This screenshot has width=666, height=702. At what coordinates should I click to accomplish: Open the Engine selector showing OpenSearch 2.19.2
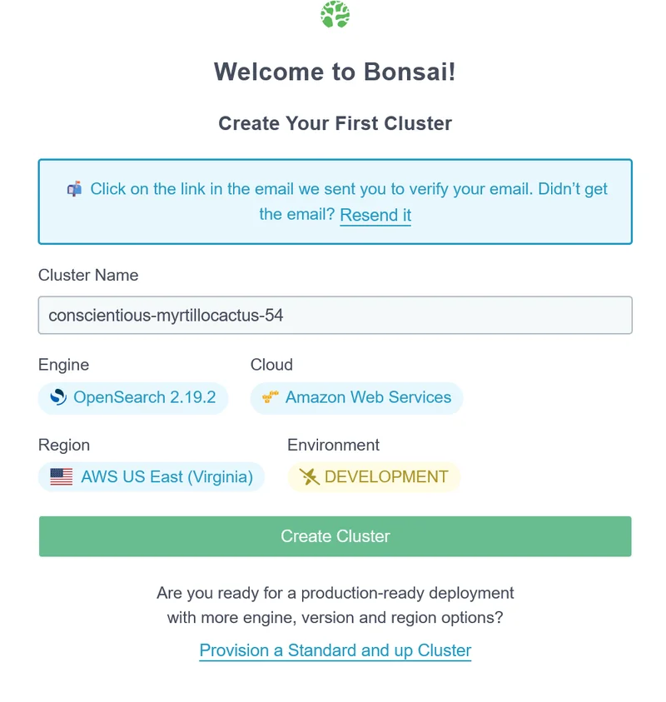click(132, 398)
